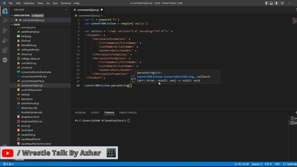Open View menu

click(40, 3)
